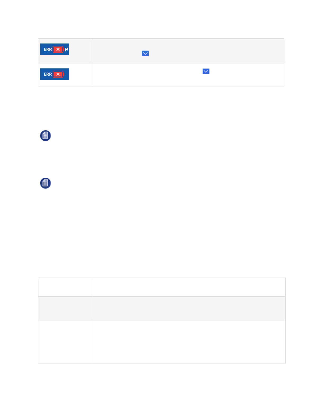This screenshot has height=419, width=324.
Task: Expand the blue chevron in the white table row
Action: coord(206,71)
